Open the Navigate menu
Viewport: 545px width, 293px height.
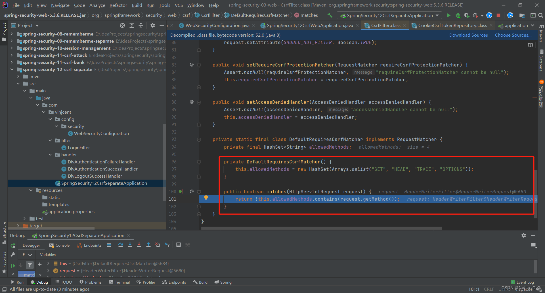tap(60, 5)
